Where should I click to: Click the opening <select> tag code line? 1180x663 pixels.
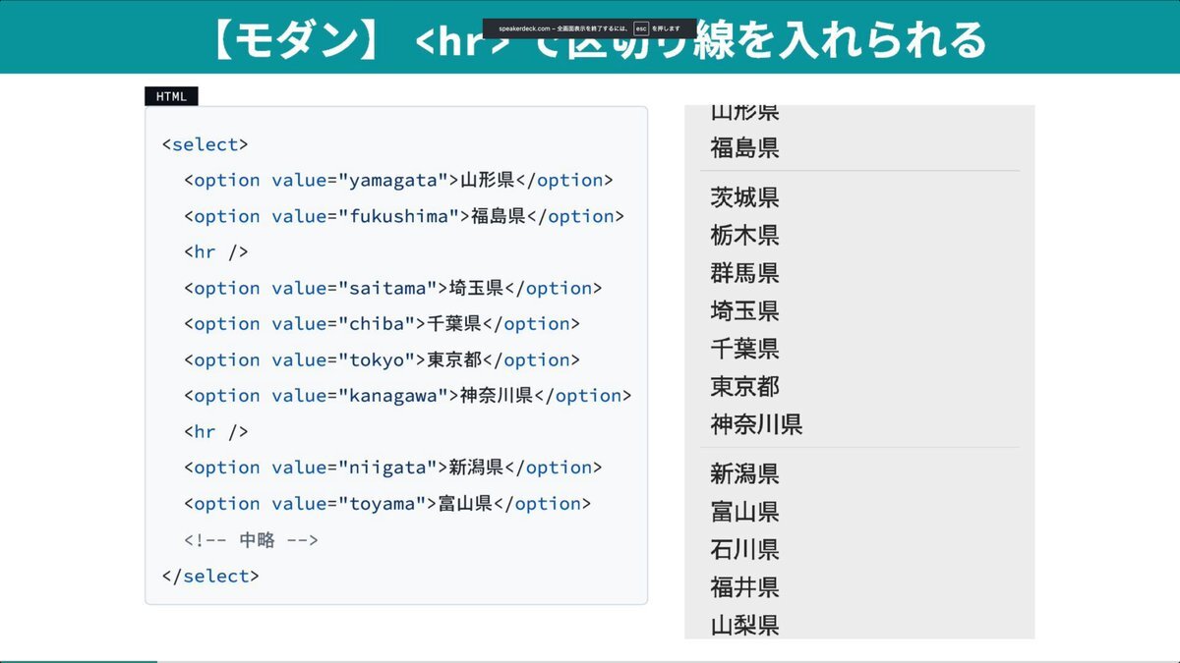pyautogui.click(x=205, y=144)
